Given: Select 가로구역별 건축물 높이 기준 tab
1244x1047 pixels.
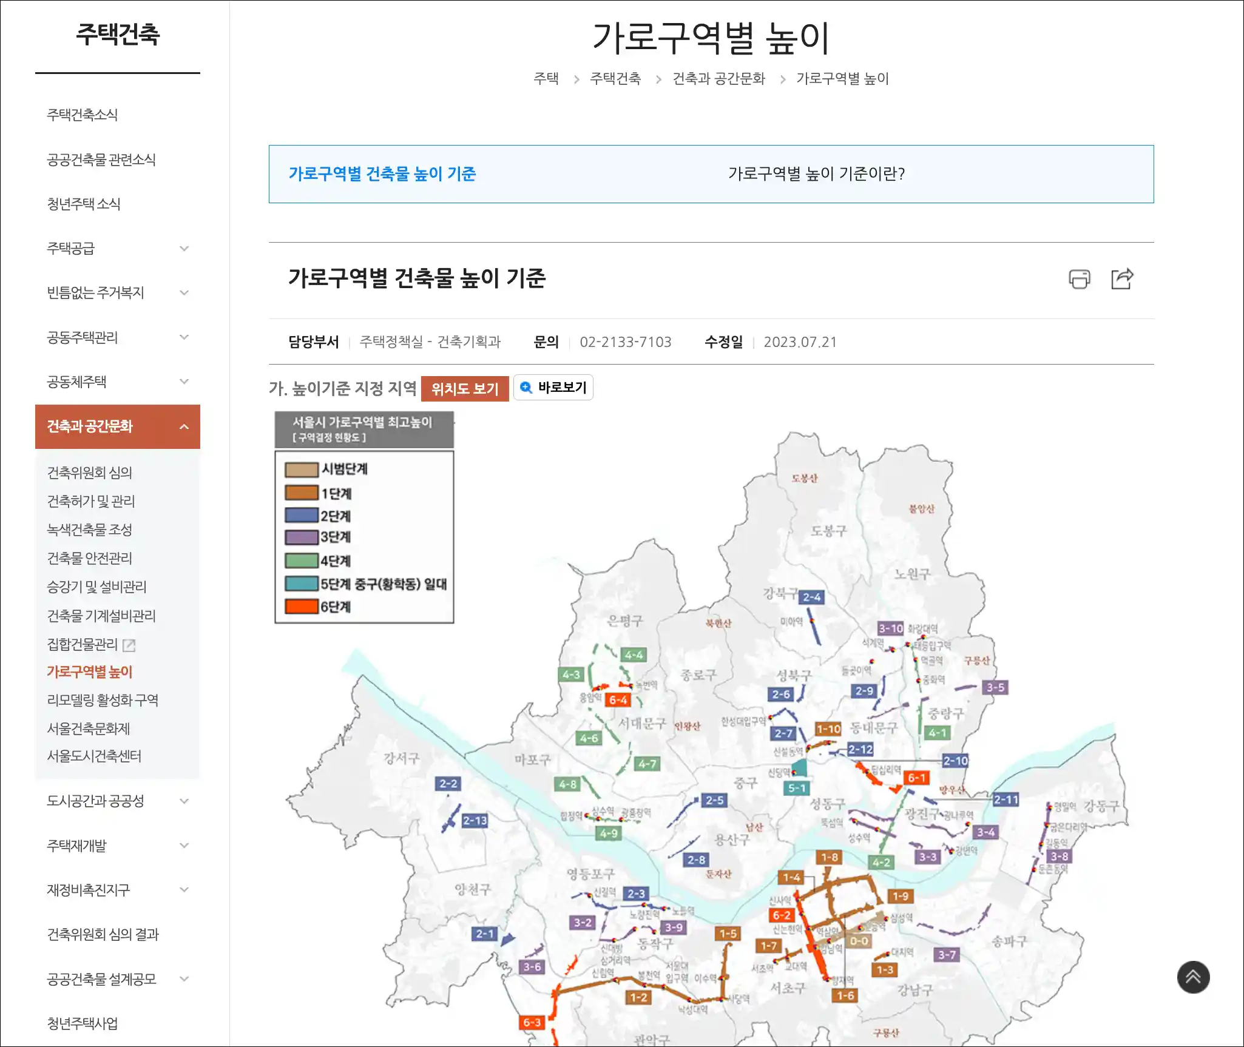Looking at the screenshot, I should click(x=382, y=174).
